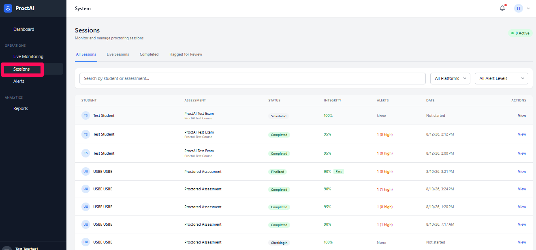This screenshot has height=250, width=536.
Task: Switch to the Flagged for Review tab
Action: 186,54
